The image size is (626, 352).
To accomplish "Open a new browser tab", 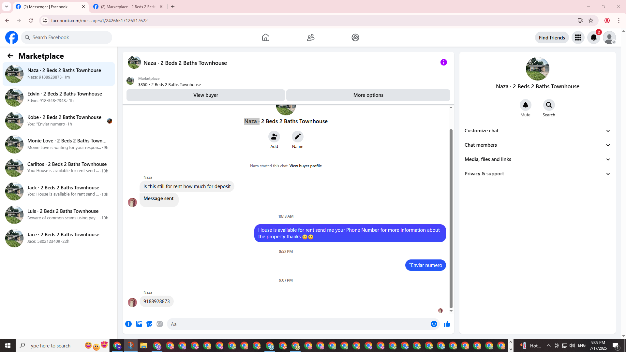I will coord(173,7).
